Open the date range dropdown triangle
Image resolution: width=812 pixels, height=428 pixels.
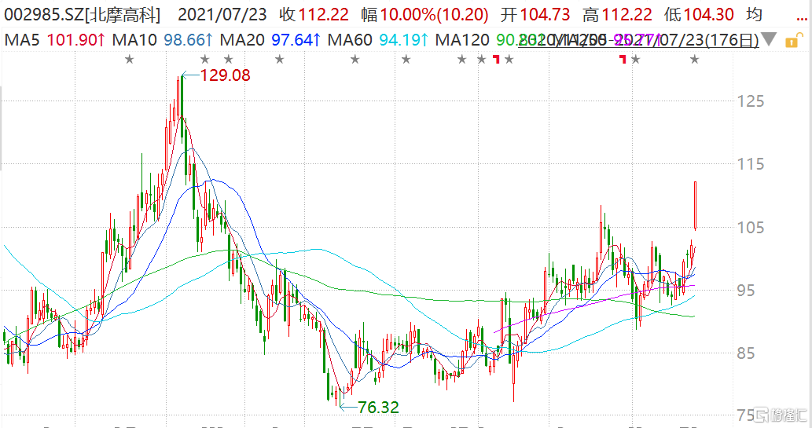point(770,39)
